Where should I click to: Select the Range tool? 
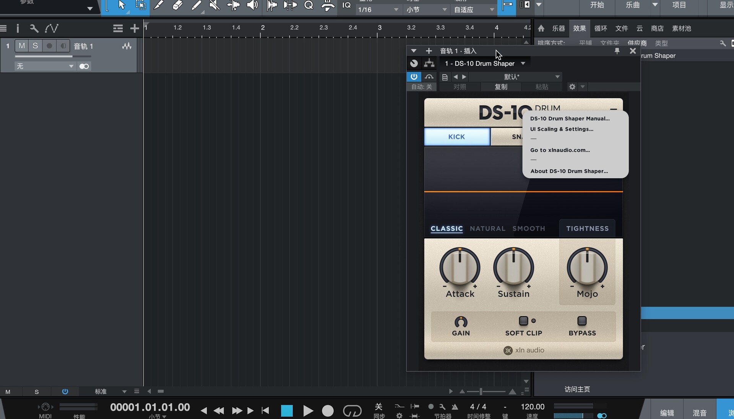click(140, 5)
